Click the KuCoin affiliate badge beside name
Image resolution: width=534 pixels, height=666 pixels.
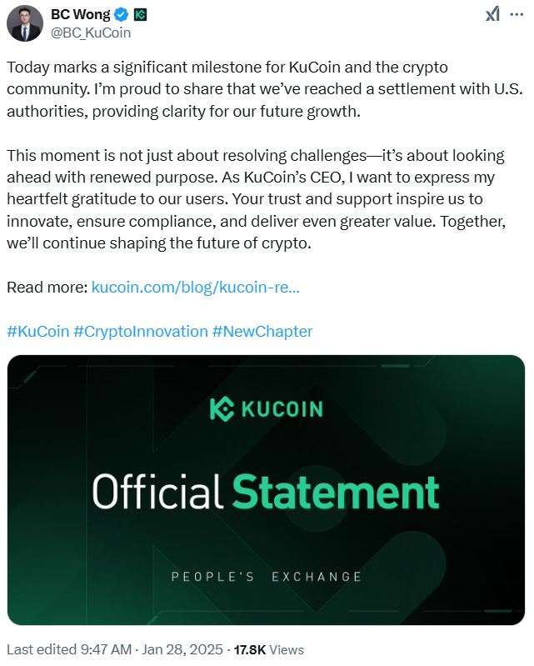(x=140, y=14)
